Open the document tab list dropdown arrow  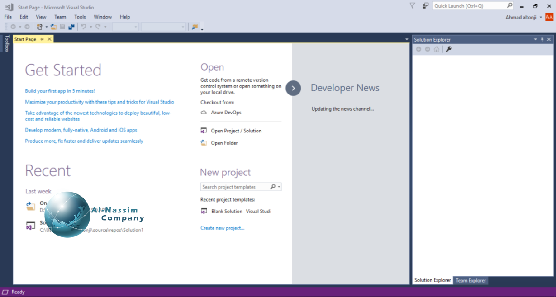click(x=407, y=40)
